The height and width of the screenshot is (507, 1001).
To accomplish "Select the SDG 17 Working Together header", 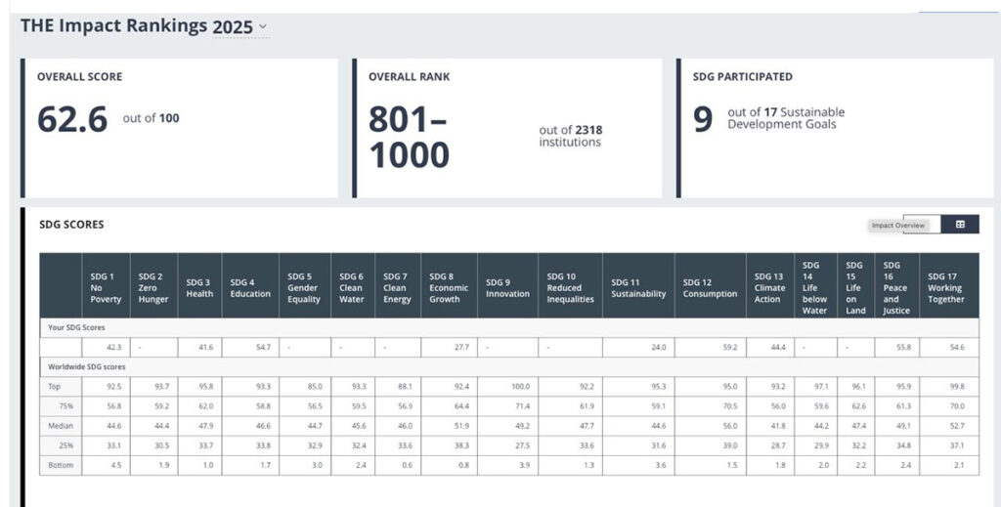I will 945,287.
